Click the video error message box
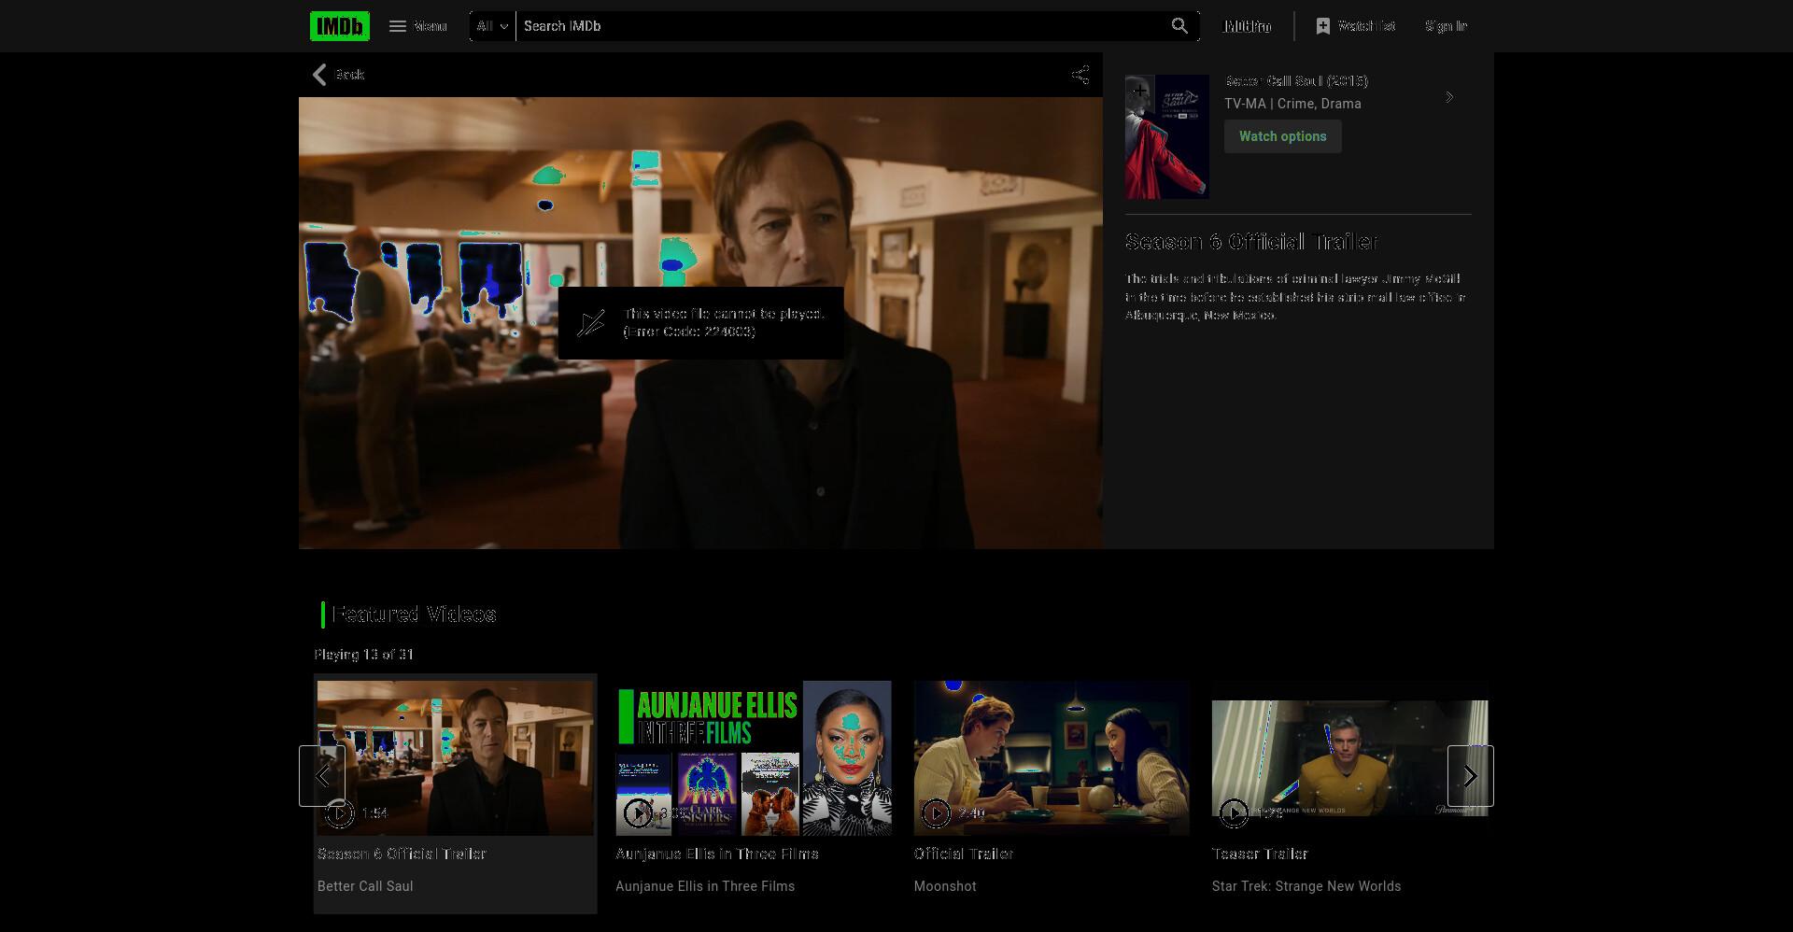 coord(700,323)
